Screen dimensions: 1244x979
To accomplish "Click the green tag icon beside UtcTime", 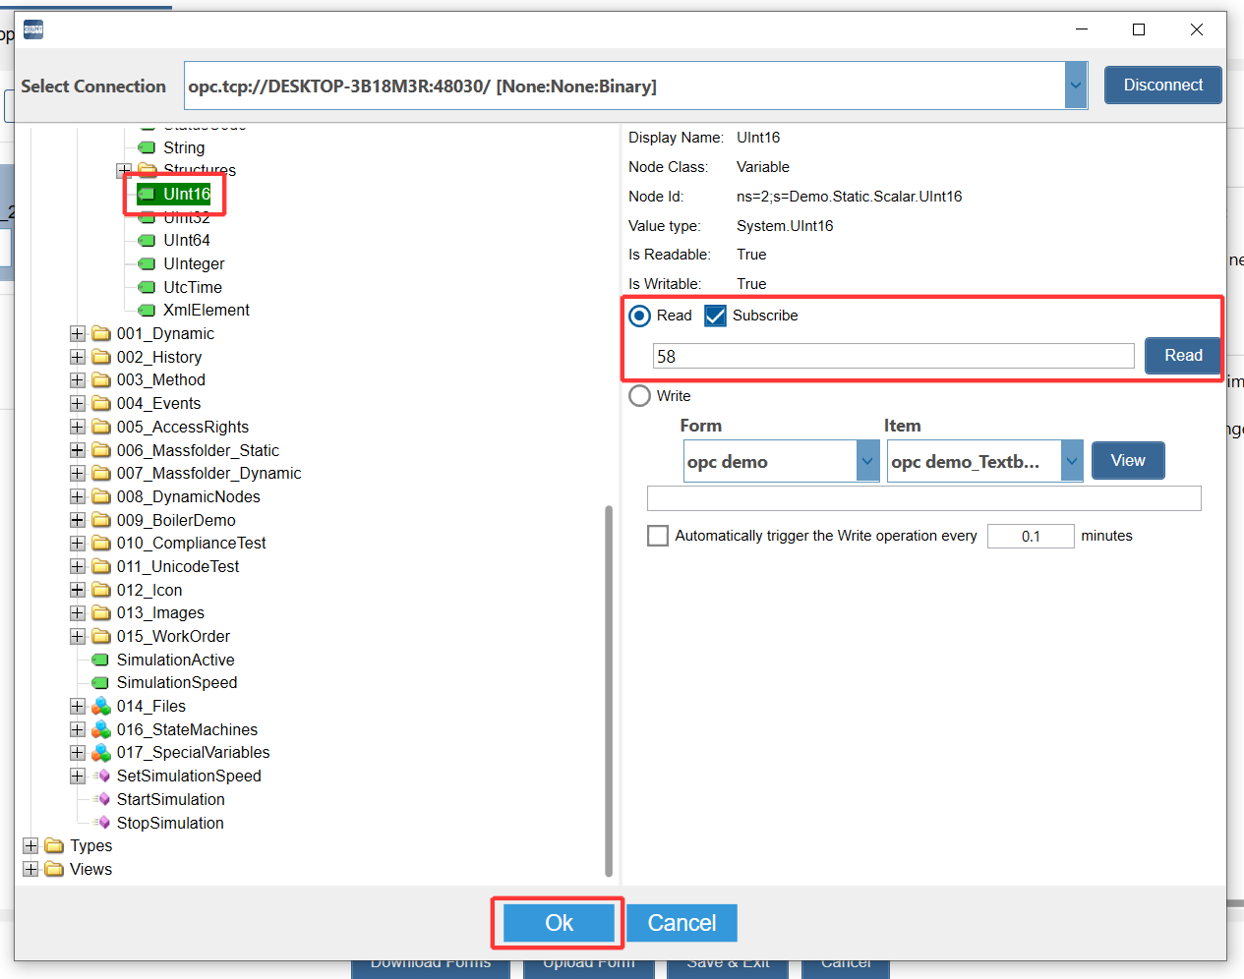I will tap(147, 288).
